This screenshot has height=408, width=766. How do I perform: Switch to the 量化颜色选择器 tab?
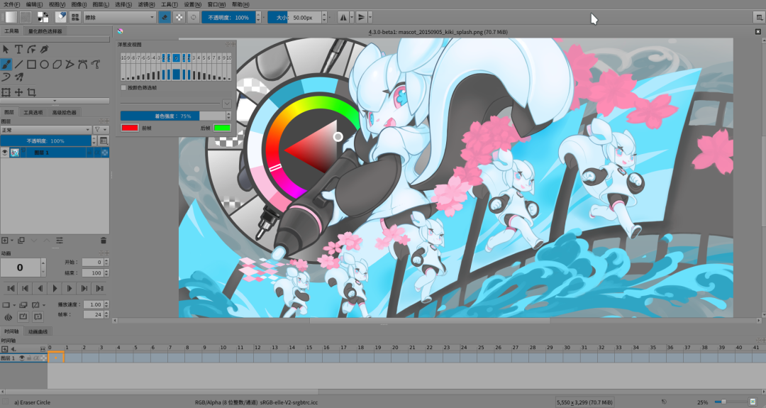tap(45, 31)
